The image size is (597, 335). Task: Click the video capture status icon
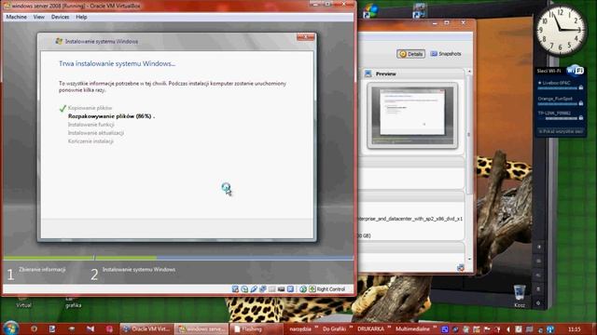[x=290, y=289]
